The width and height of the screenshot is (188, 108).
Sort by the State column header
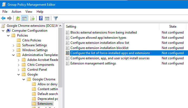173,27
